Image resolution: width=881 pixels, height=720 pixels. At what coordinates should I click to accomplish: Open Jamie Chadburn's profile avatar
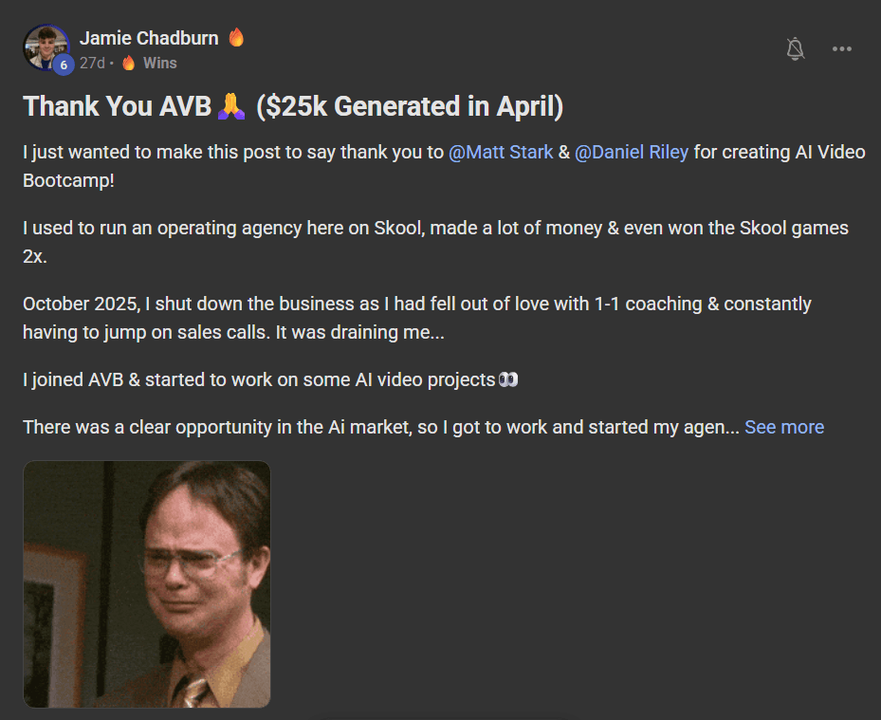(x=46, y=47)
